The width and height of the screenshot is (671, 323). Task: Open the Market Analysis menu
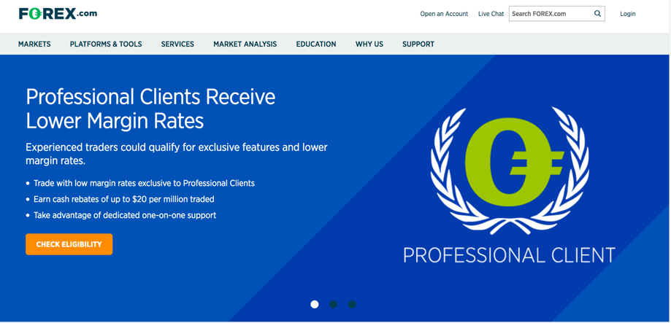(x=245, y=44)
